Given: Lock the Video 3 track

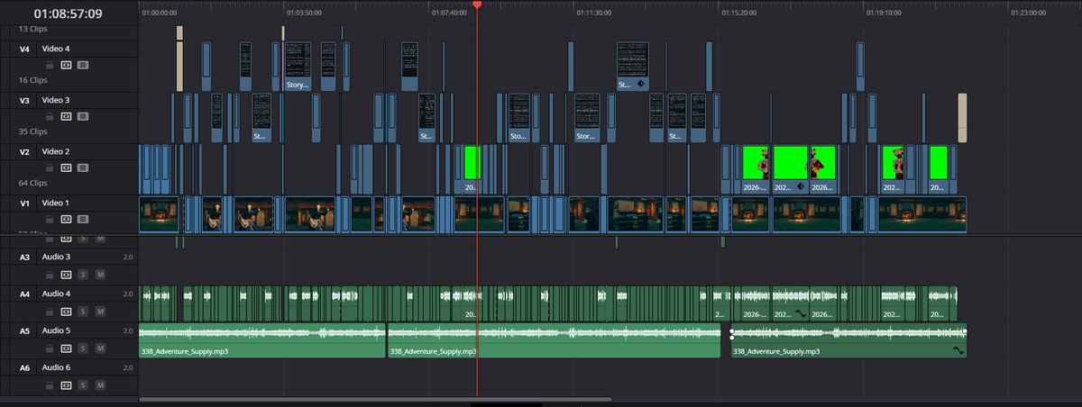Looking at the screenshot, I should click(x=50, y=116).
